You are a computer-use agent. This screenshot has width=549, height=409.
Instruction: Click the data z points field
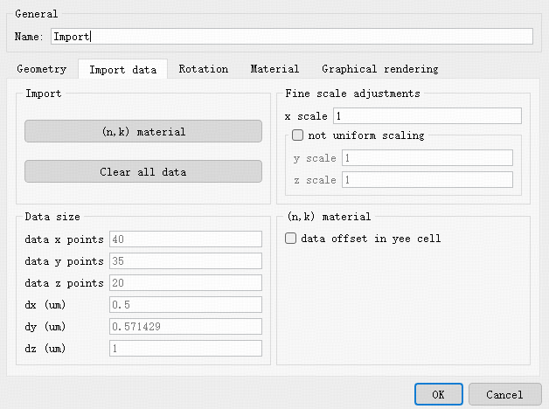(184, 283)
